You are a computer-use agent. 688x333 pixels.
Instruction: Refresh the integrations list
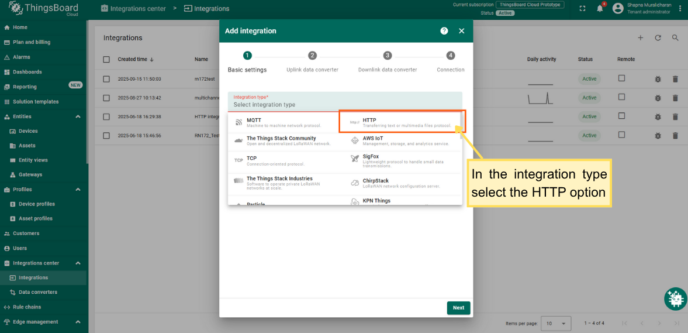[x=658, y=38]
